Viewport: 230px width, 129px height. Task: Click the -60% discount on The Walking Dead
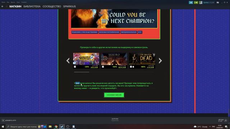click(x=143, y=67)
